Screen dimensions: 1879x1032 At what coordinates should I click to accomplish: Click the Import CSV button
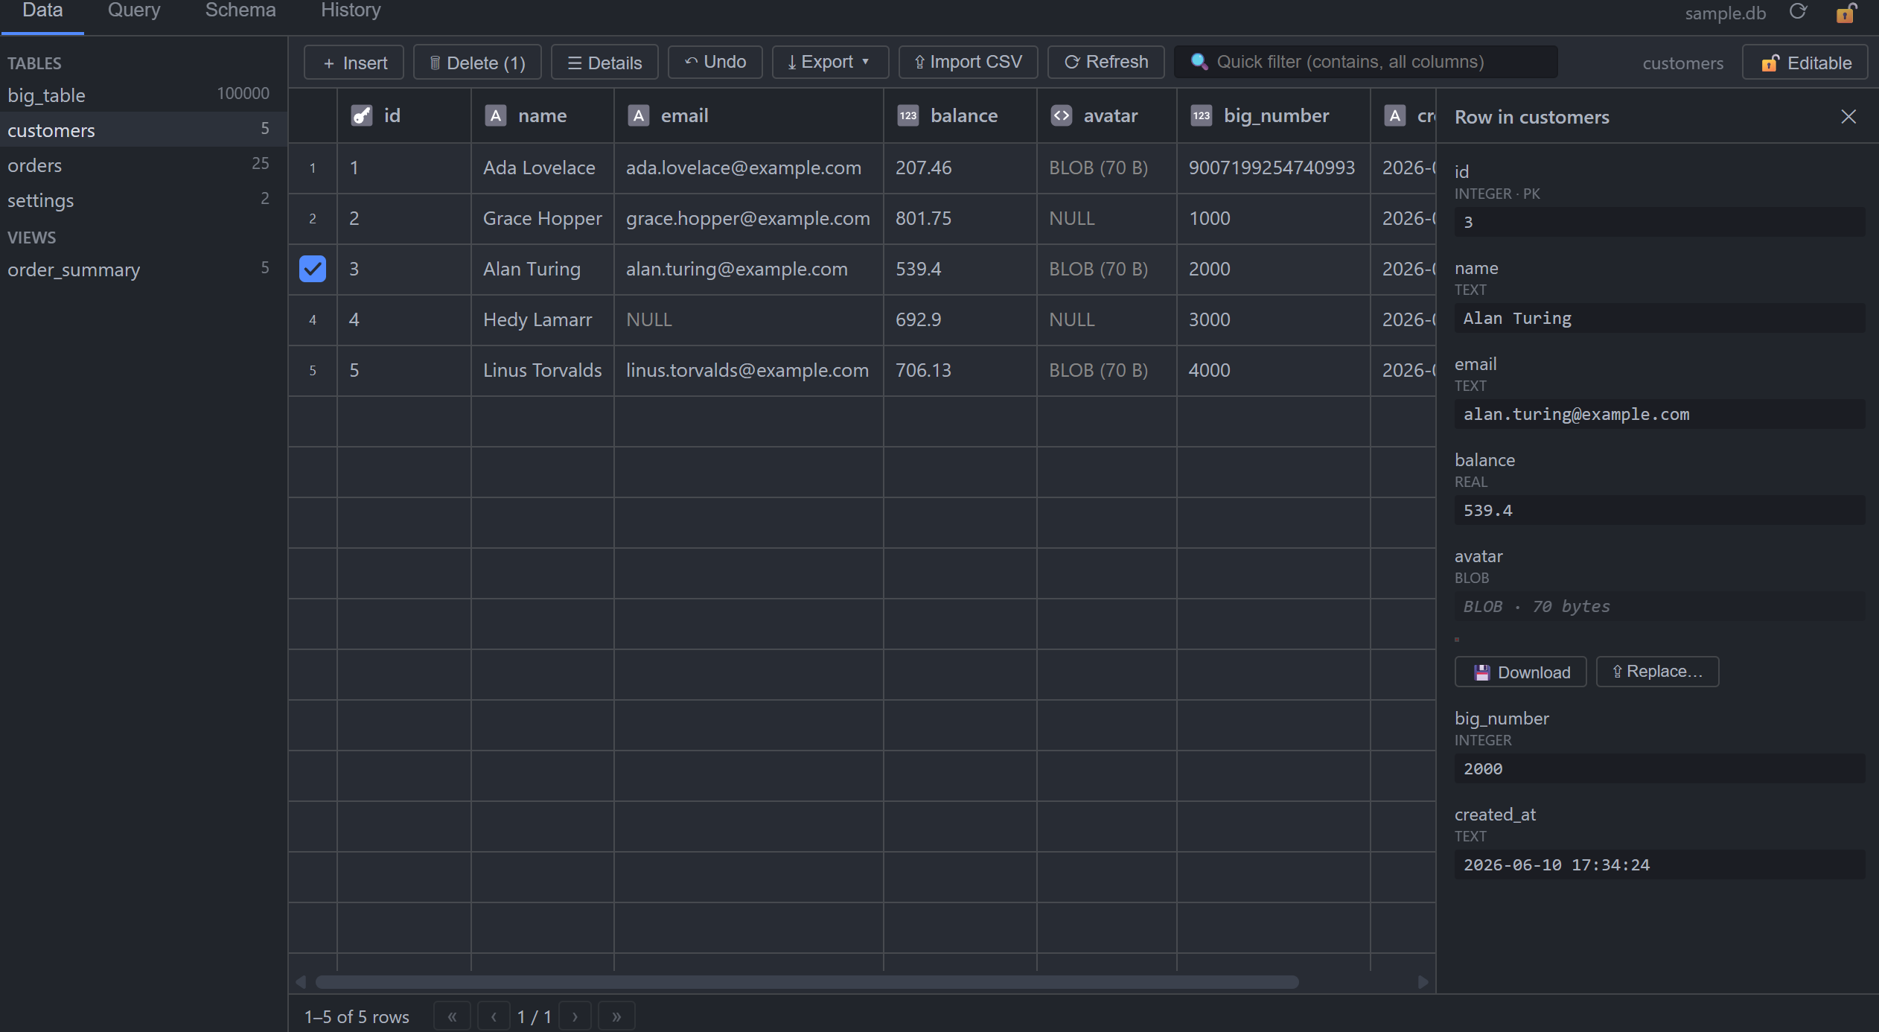[968, 62]
